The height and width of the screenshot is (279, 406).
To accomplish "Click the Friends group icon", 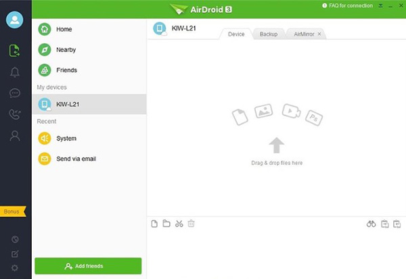I will click(45, 70).
